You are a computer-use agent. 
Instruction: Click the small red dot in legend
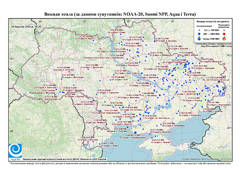(x=224, y=30)
